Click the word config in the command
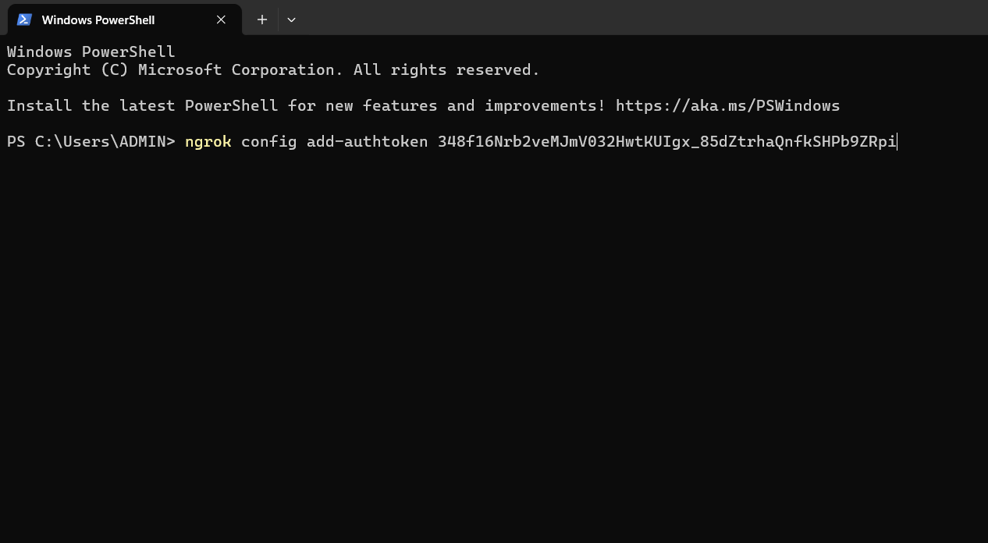The height and width of the screenshot is (543, 988). click(x=268, y=141)
